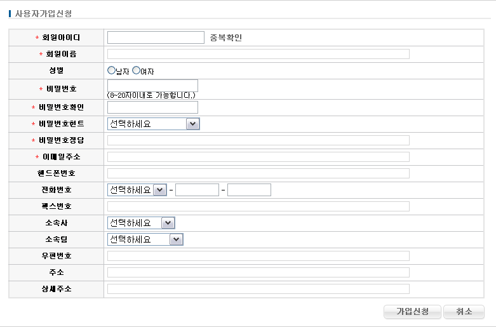
Task: Click the 팩스번호 input field
Action: point(258,206)
